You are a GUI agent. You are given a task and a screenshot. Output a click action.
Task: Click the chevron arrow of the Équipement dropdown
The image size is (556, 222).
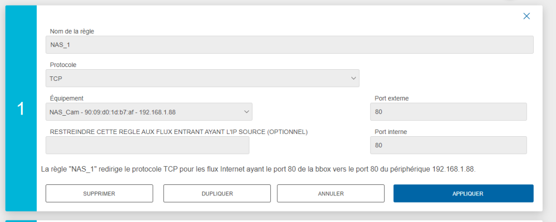point(247,112)
